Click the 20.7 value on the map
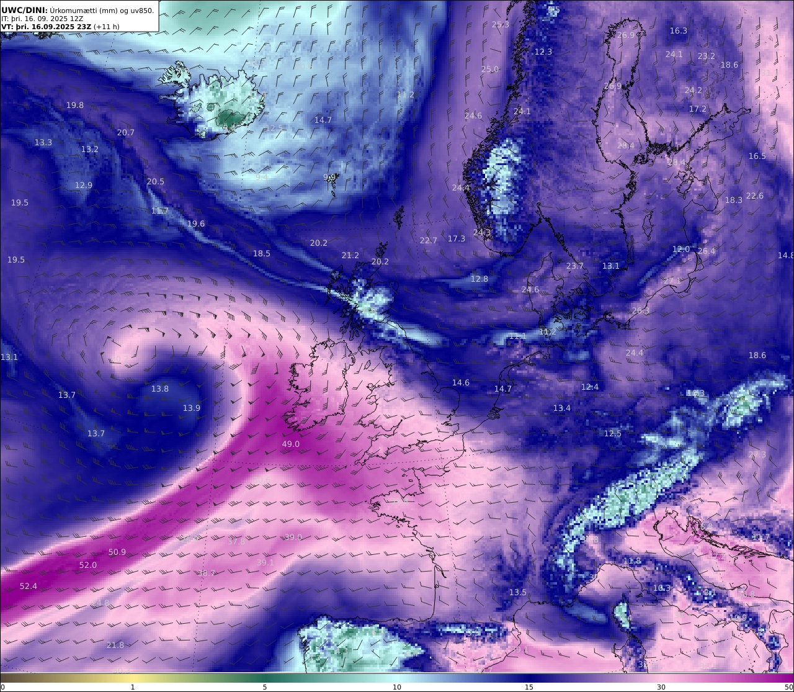This screenshot has height=692, width=794. [126, 133]
